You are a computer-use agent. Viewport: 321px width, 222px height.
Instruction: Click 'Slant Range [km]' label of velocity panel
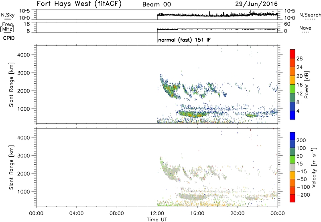tap(11, 168)
